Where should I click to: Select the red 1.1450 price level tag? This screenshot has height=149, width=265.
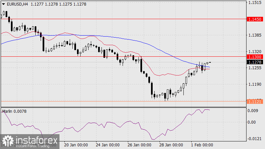[254, 19]
